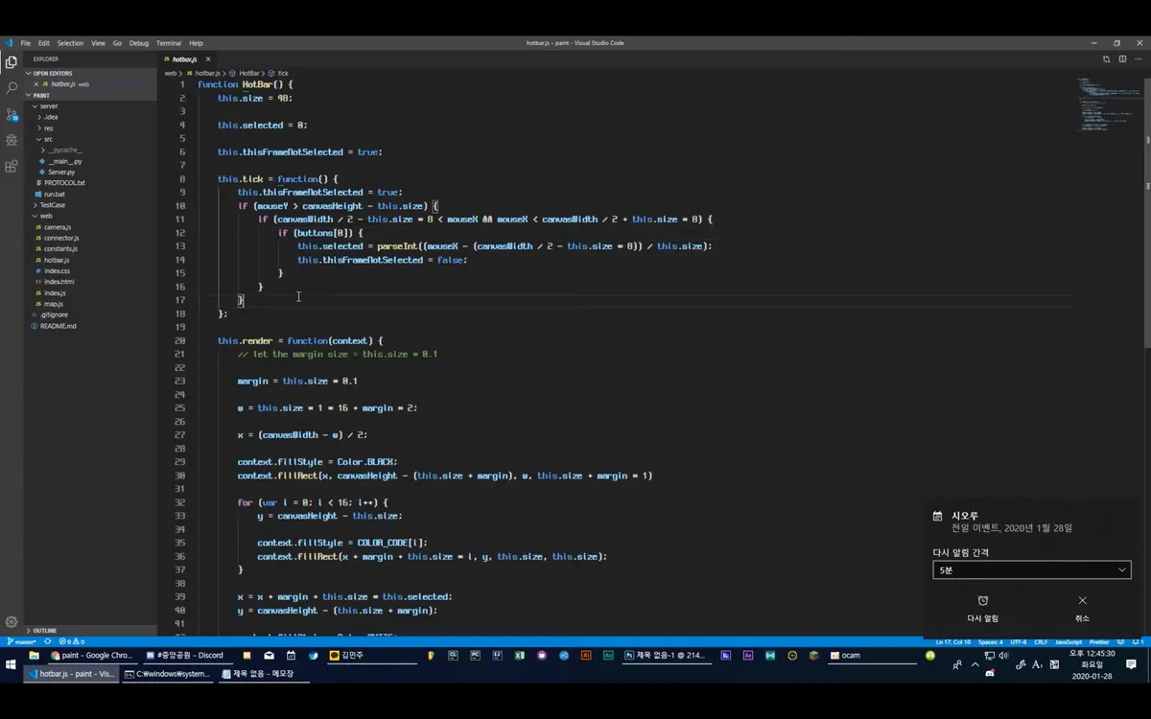
Task: Click the HotBar breadcrumb segment
Action: (248, 73)
